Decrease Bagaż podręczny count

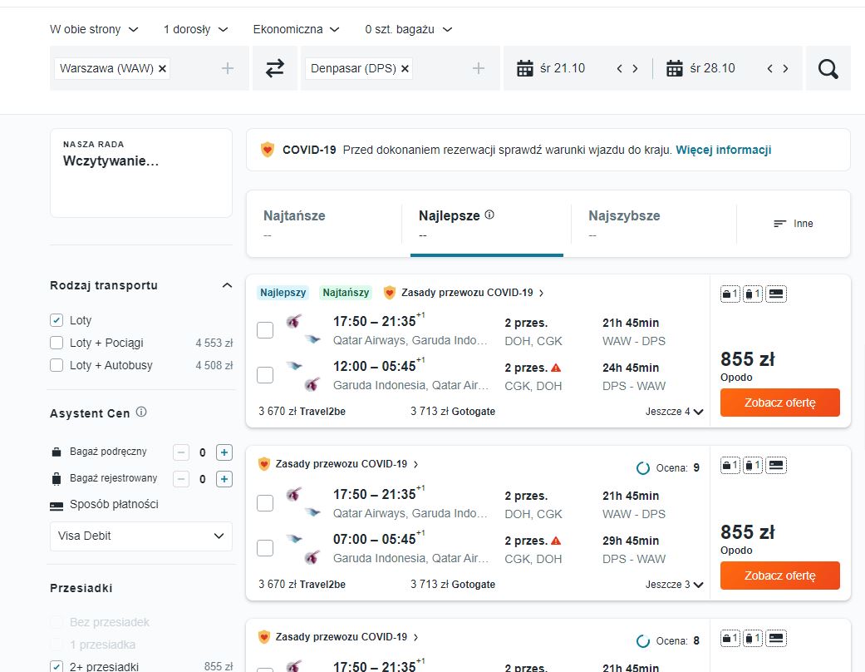(181, 452)
